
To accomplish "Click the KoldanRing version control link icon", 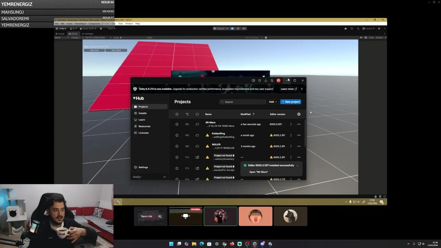I will (187, 135).
